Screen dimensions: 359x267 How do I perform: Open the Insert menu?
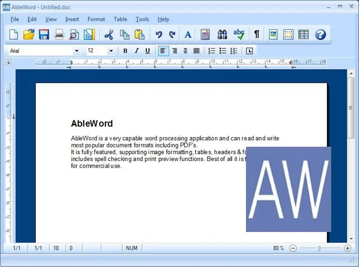point(72,19)
